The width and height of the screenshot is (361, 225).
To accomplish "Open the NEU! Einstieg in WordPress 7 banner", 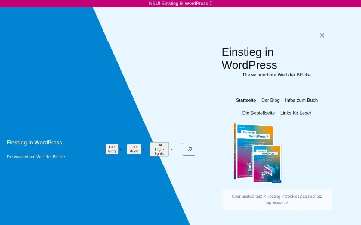I will point(180,4).
